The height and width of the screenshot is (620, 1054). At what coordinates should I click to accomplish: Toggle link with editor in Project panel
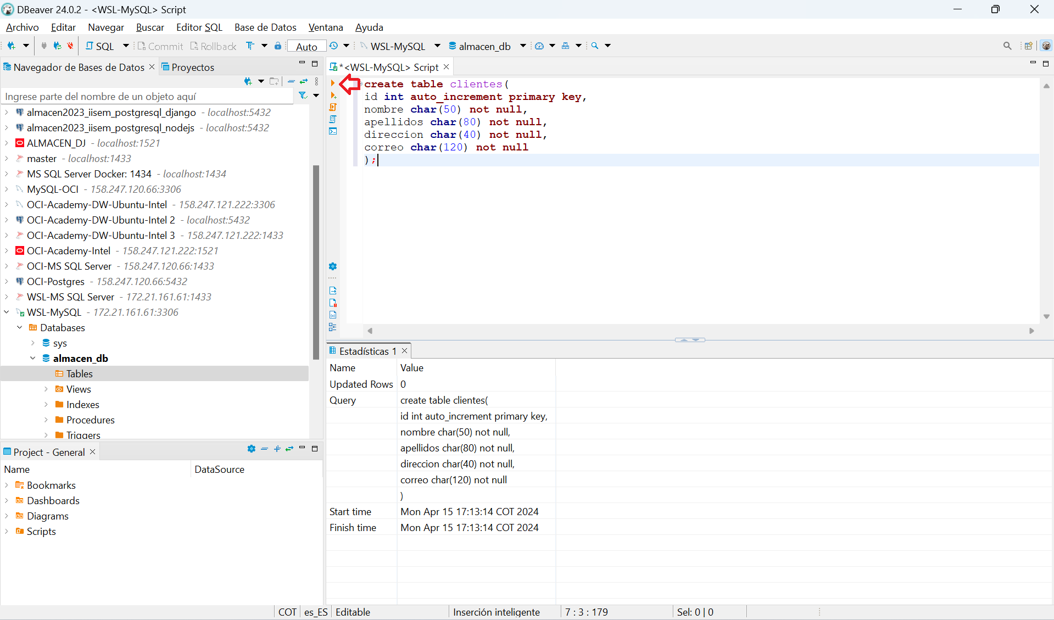[x=289, y=449]
